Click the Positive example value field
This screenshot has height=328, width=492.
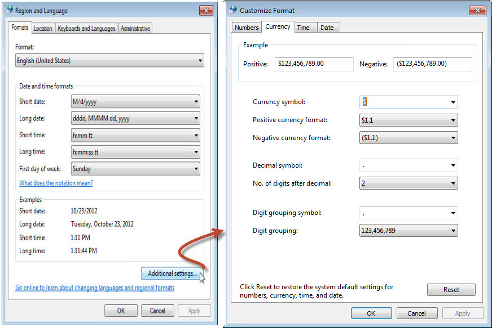[x=314, y=64]
